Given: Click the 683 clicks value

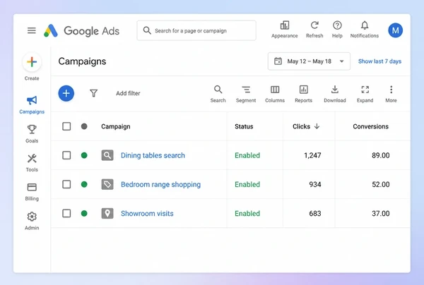Looking at the screenshot, I should click(x=315, y=213).
